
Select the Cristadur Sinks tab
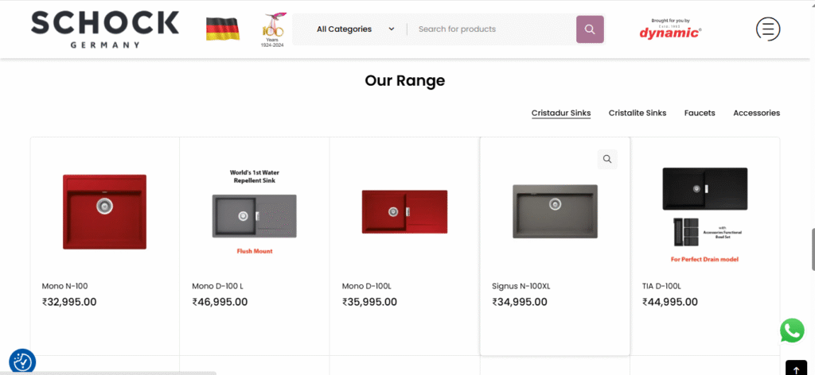[561, 113]
